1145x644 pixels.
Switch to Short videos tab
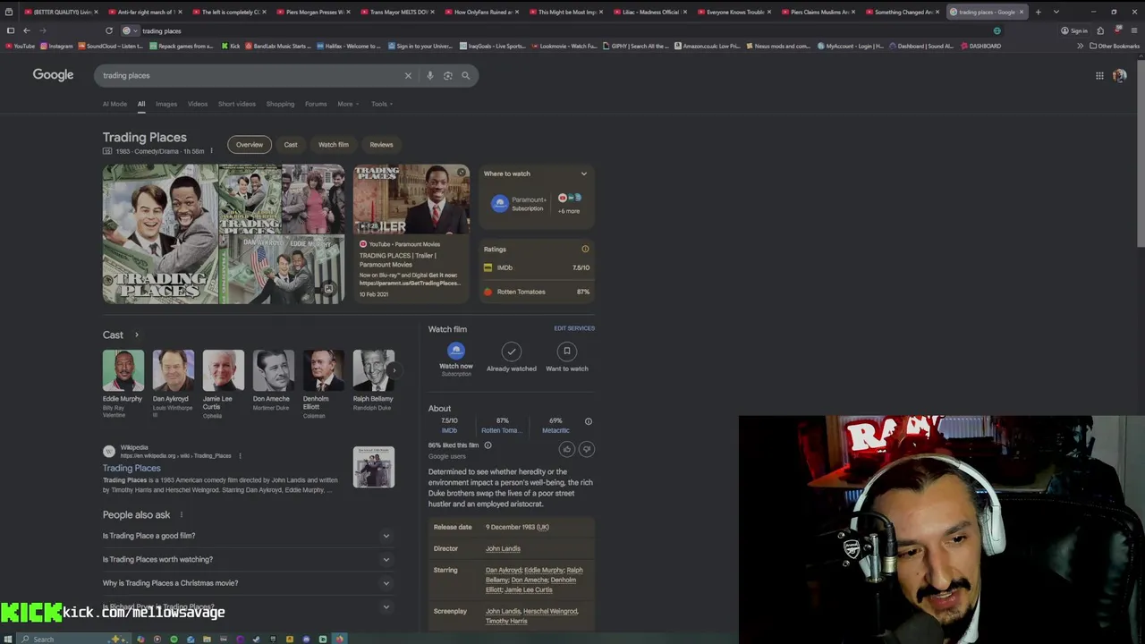237,104
